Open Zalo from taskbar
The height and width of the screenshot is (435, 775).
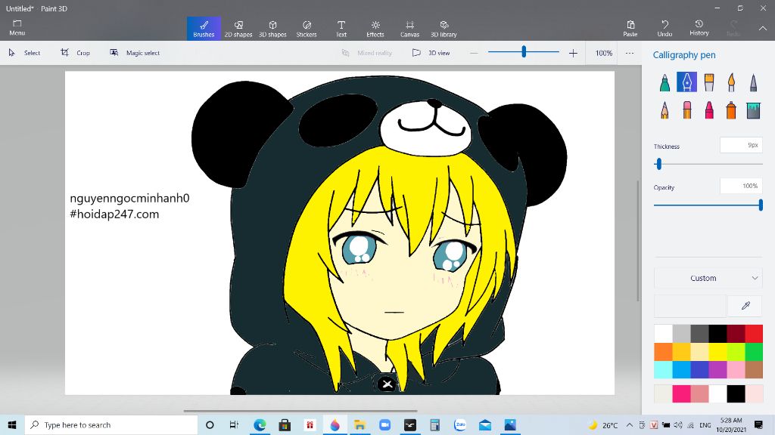click(459, 424)
